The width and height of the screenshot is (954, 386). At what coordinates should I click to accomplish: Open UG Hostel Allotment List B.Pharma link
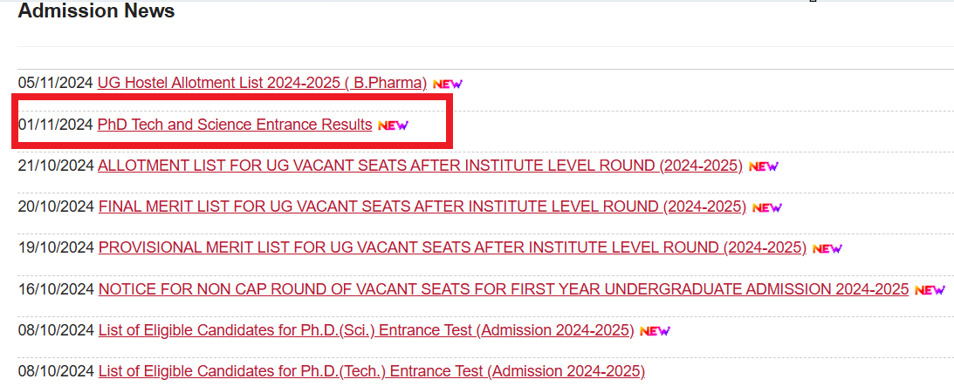pyautogui.click(x=262, y=83)
